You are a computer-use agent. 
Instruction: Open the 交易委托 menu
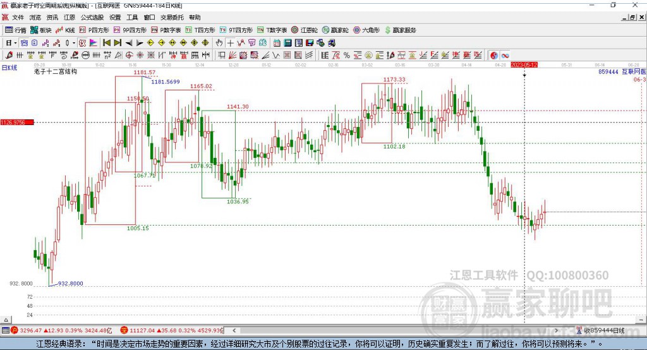[x=172, y=17]
